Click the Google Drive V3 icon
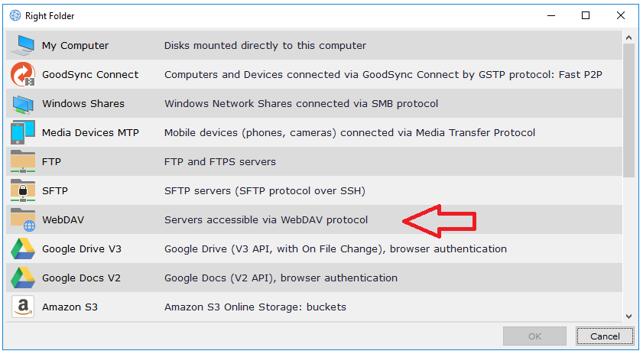Screen dimensions: 643x354 click(23, 249)
